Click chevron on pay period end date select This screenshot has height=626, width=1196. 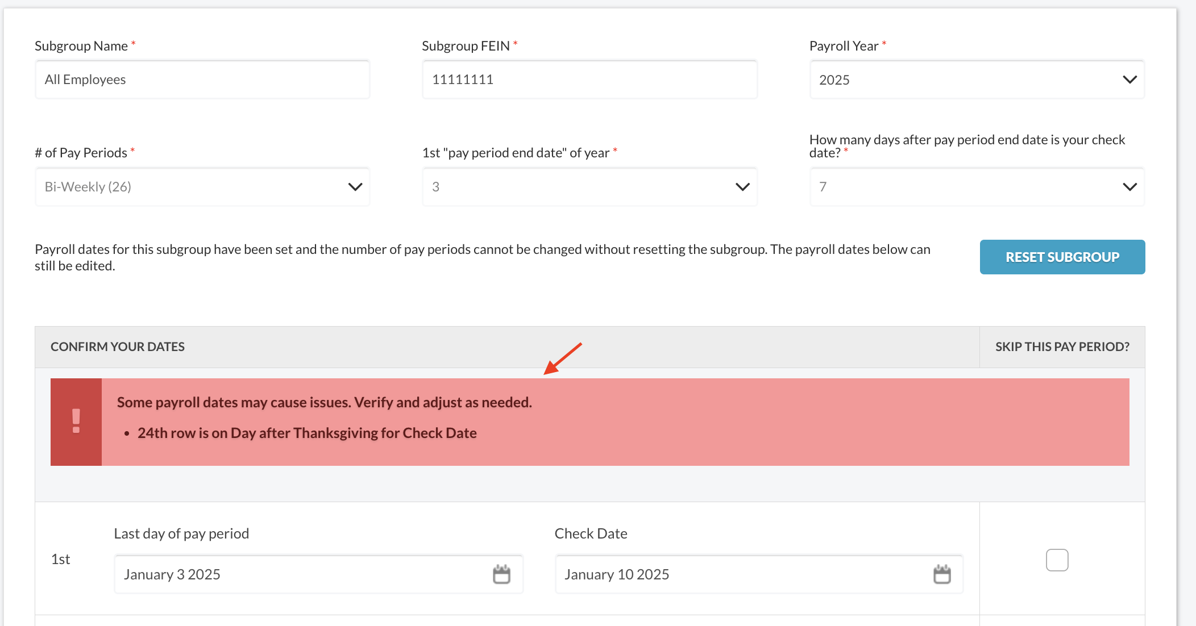742,187
